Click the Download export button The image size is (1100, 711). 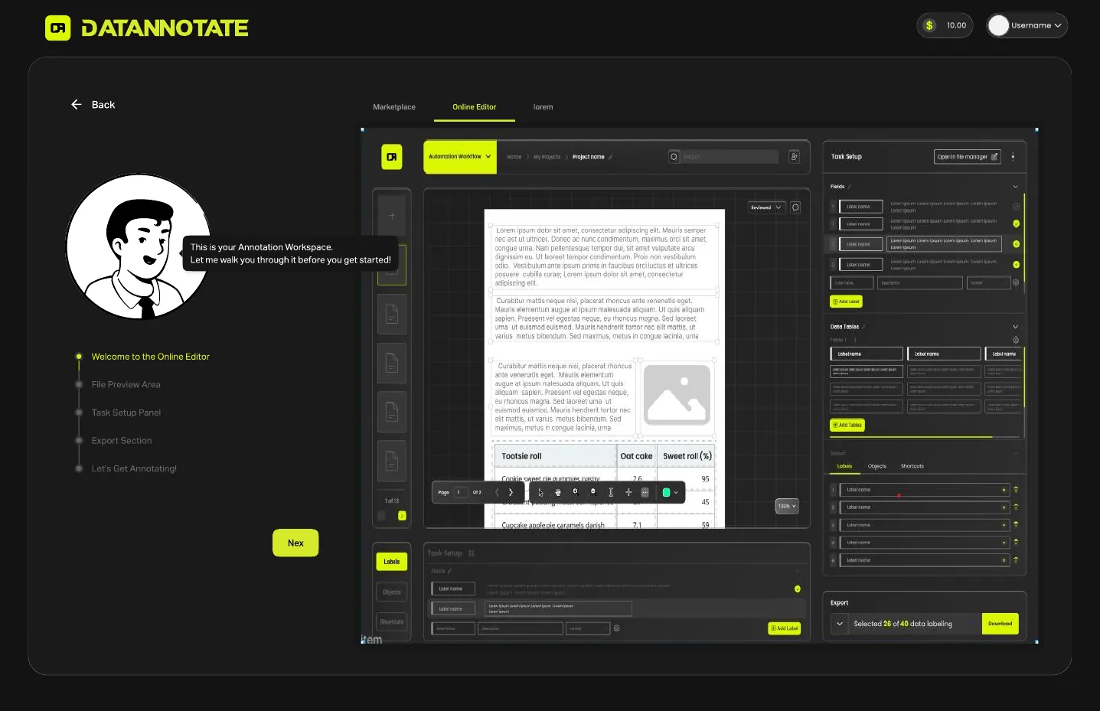click(x=1000, y=624)
